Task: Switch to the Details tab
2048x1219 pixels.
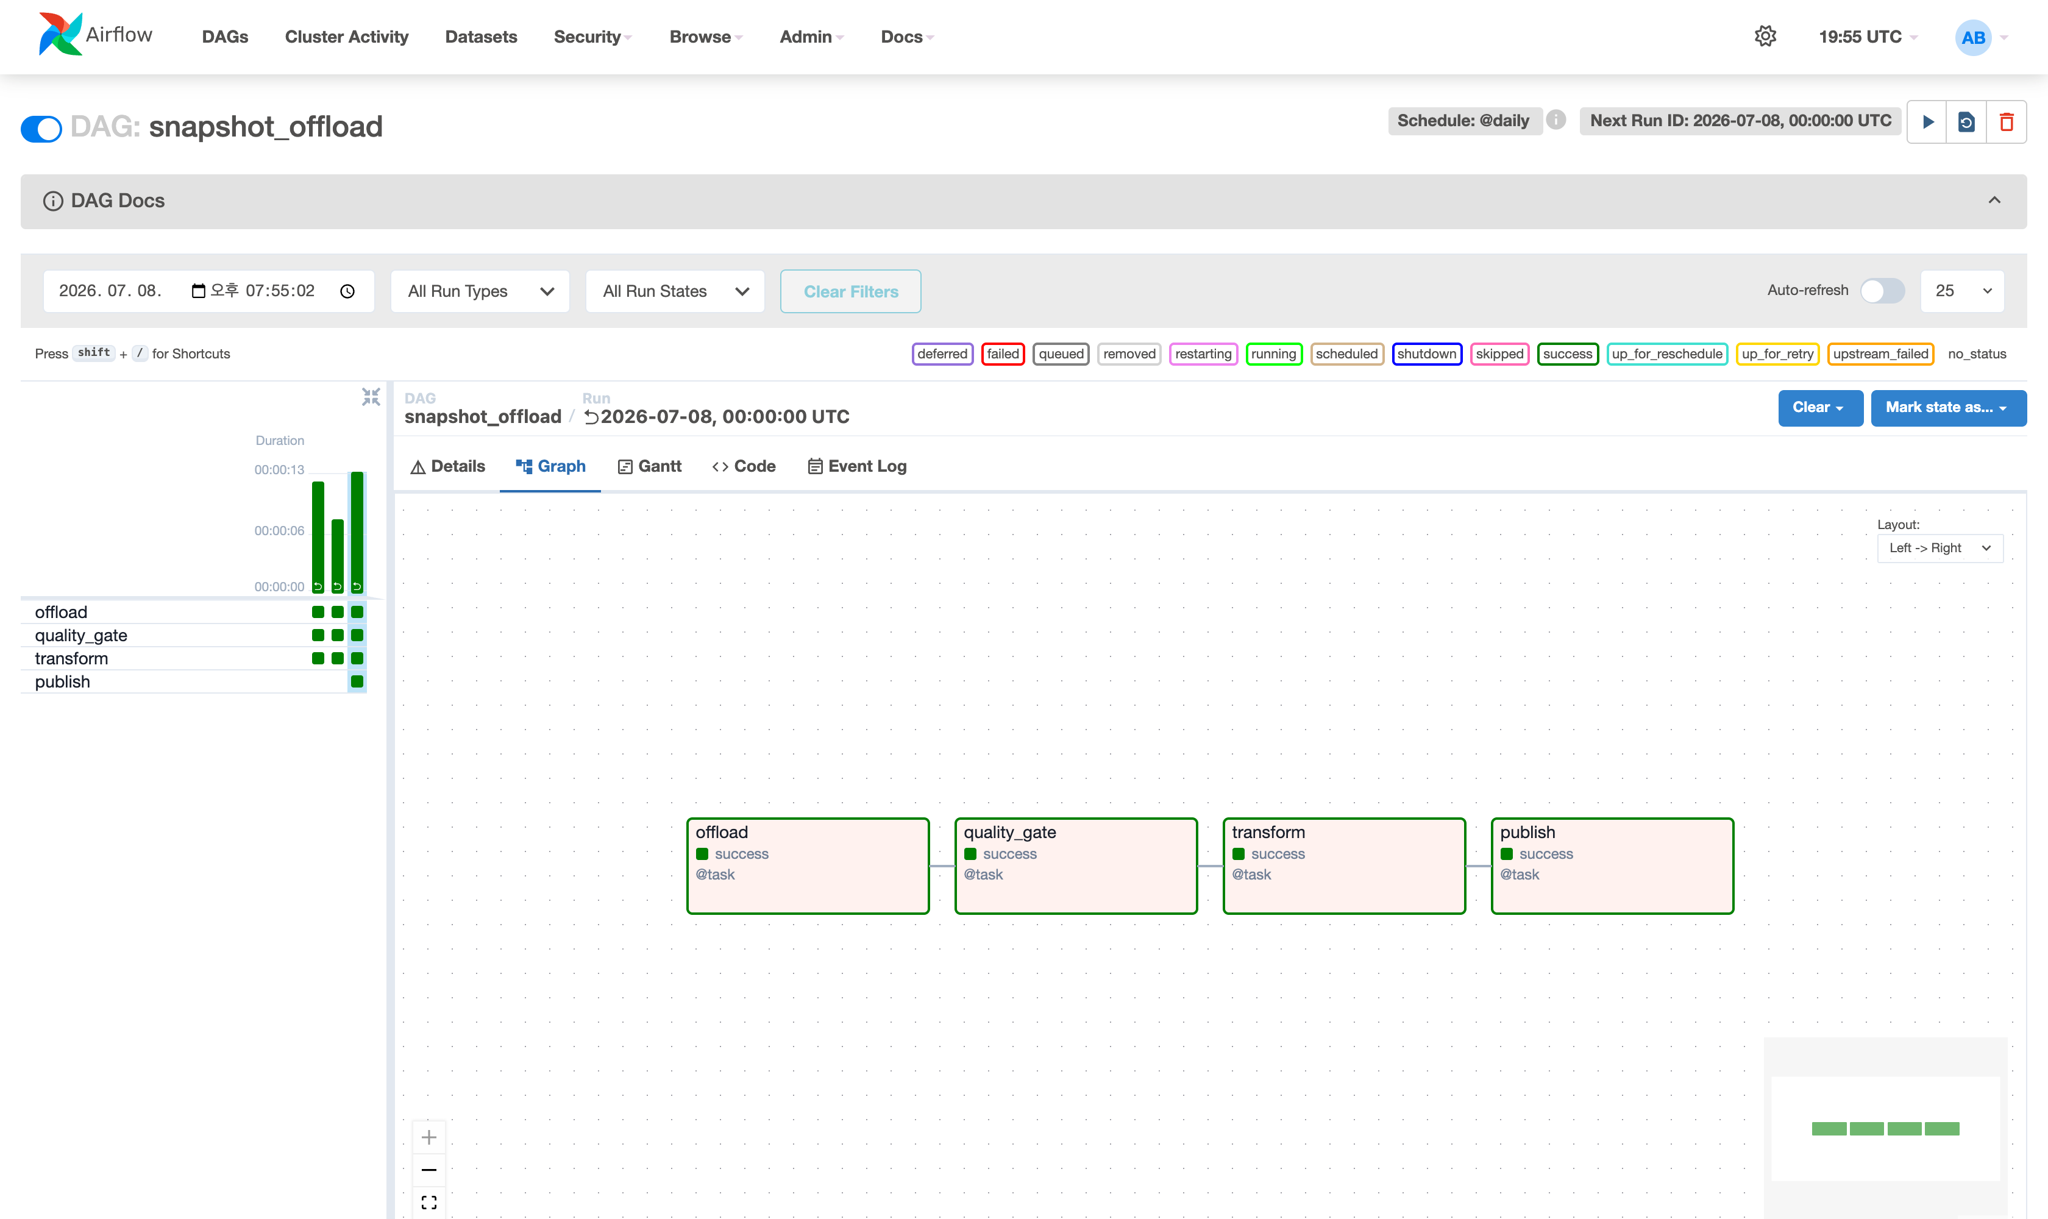Action: (x=448, y=466)
